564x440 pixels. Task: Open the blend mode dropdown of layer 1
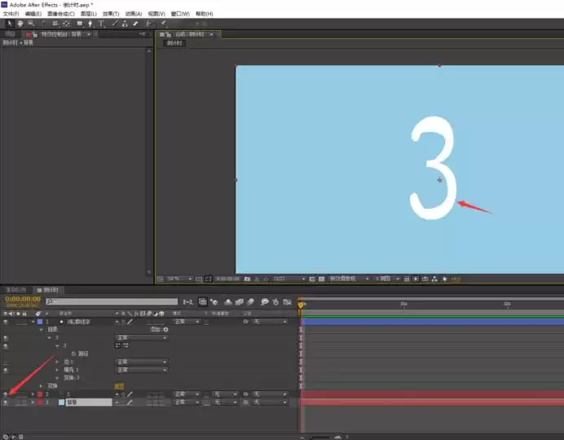tap(187, 322)
